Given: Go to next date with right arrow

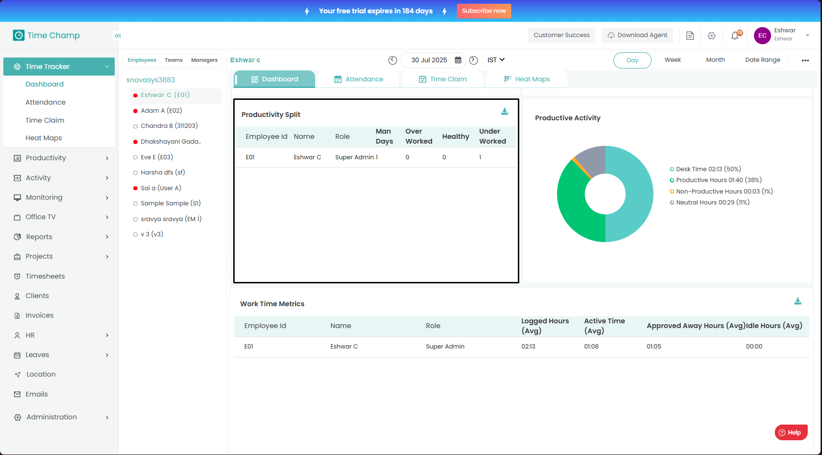Looking at the screenshot, I should point(474,60).
